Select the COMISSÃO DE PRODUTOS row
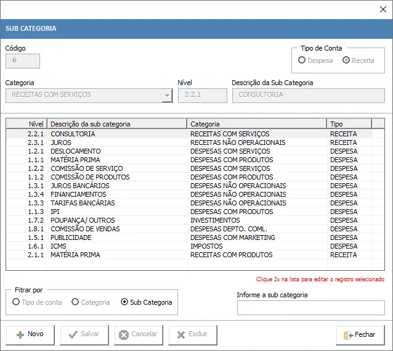Viewport: 393px width, 351px height. [189, 177]
